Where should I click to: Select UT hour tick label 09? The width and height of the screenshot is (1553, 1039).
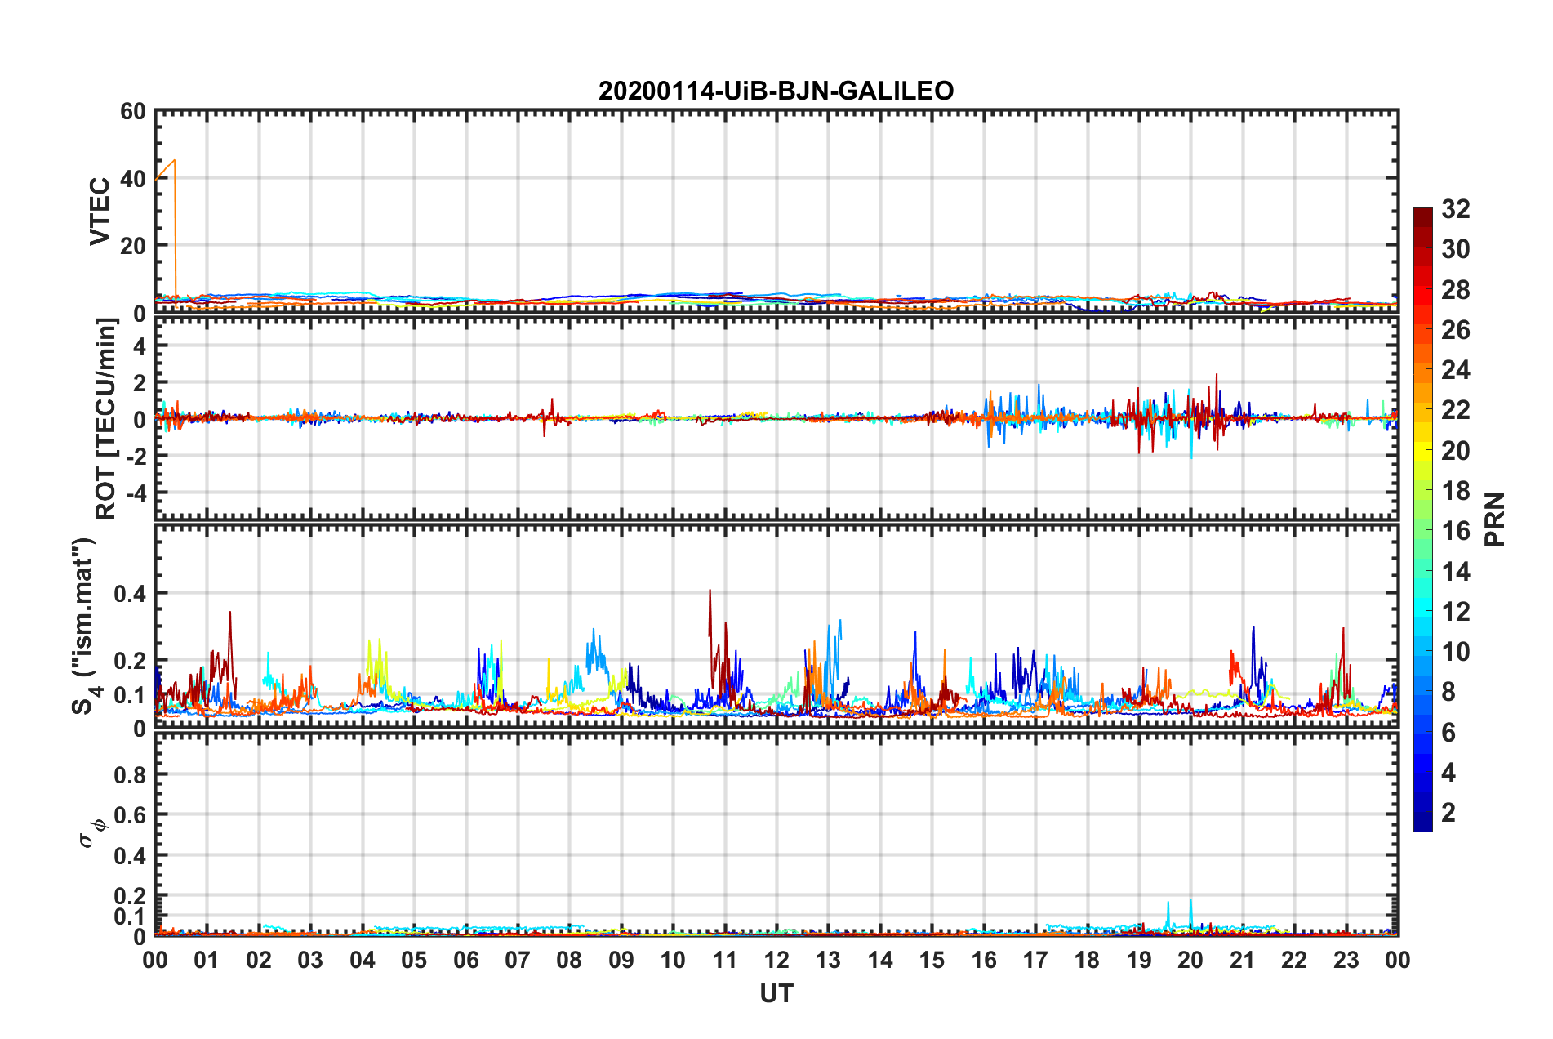click(x=621, y=960)
